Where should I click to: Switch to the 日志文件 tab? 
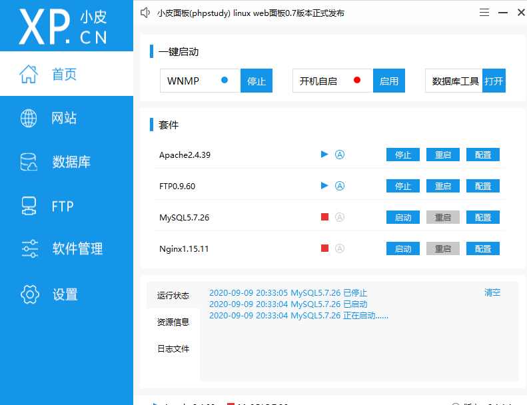point(173,348)
